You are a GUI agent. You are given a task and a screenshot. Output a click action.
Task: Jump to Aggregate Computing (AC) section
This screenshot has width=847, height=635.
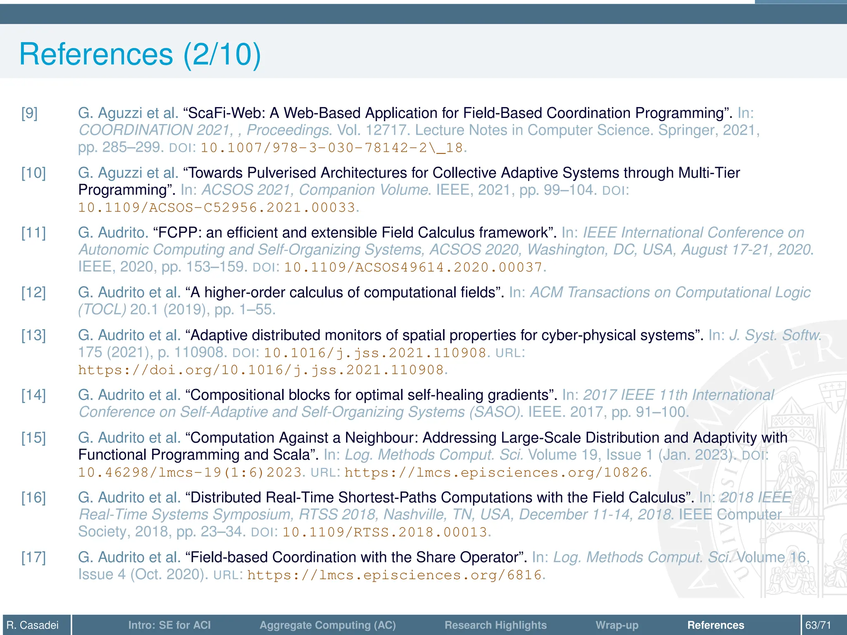328,625
